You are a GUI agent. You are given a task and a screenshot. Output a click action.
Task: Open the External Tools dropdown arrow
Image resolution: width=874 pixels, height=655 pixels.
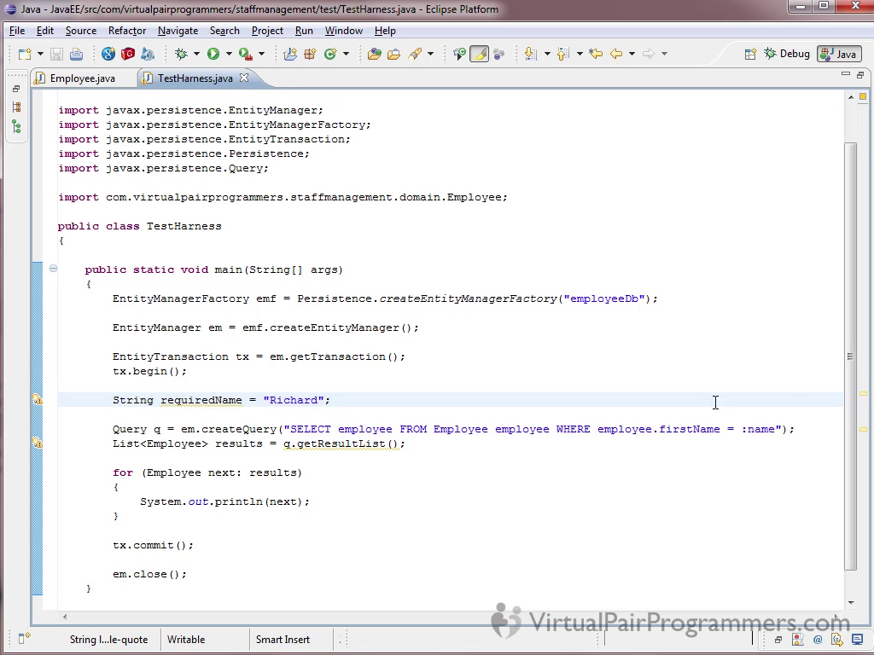261,54
